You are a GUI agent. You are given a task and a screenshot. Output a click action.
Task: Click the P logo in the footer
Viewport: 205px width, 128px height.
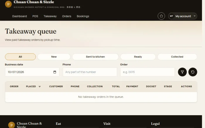[11, 125]
